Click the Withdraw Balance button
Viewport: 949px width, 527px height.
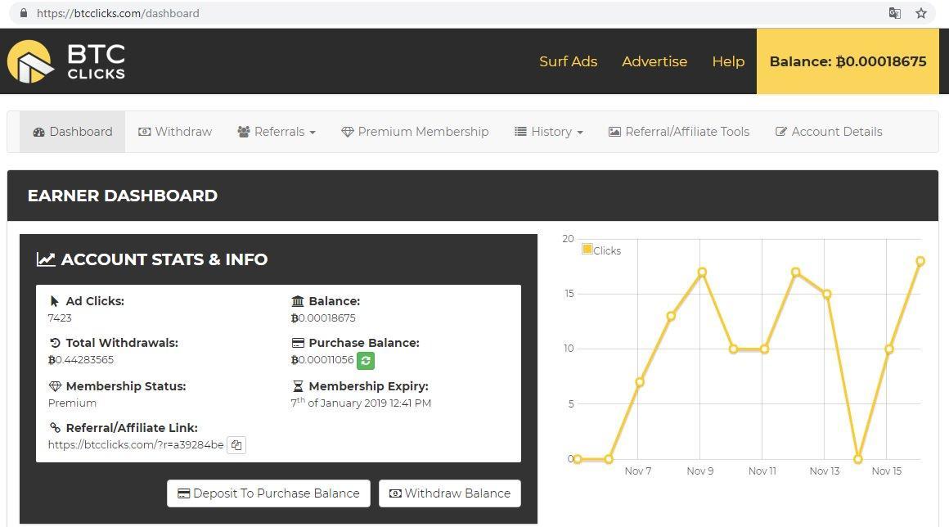coord(450,493)
